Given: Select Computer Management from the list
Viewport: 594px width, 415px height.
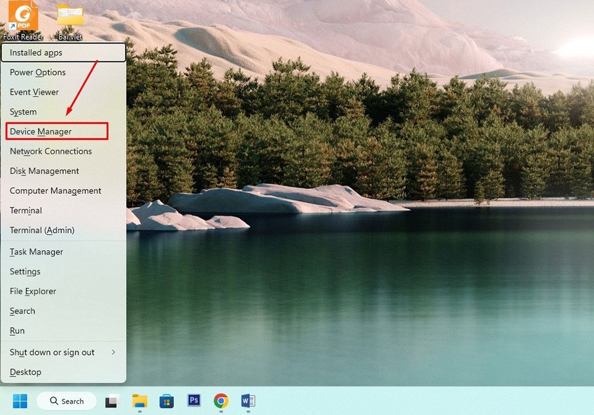Looking at the screenshot, I should click(x=55, y=191).
